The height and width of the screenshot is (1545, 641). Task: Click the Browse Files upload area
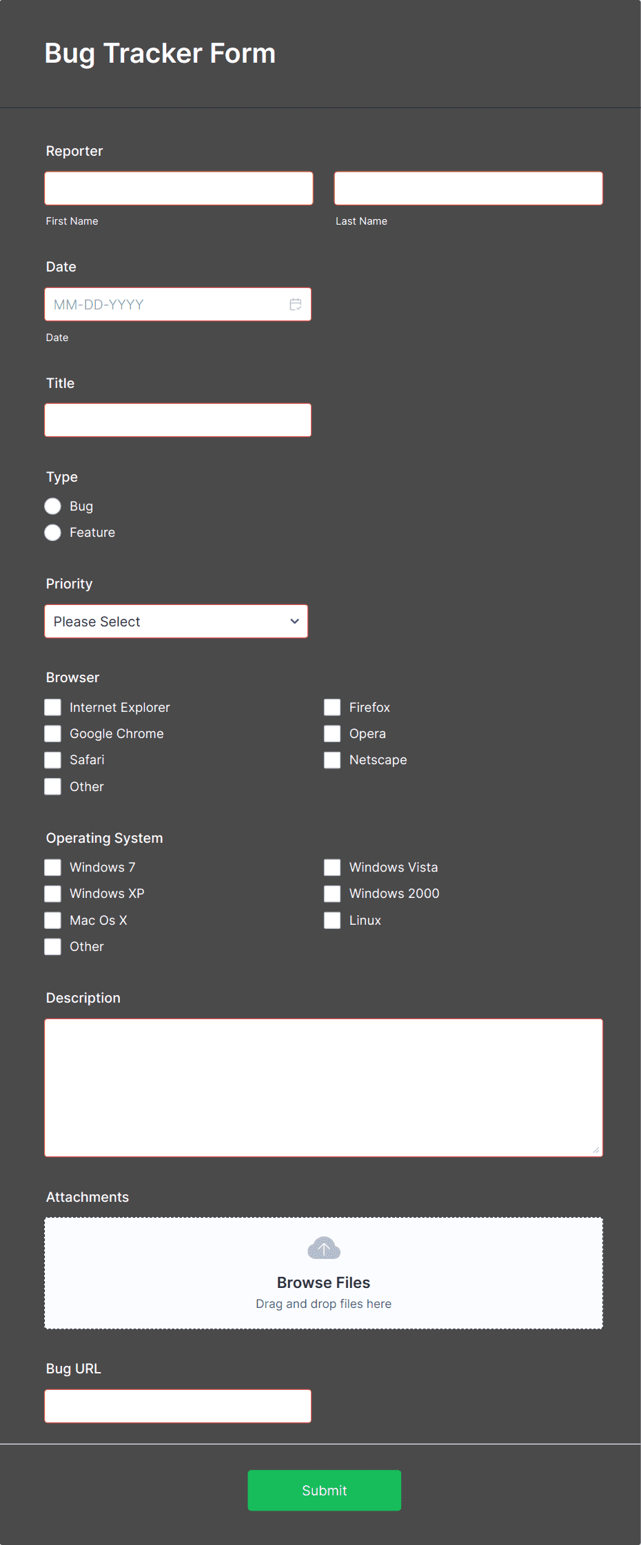(323, 1282)
